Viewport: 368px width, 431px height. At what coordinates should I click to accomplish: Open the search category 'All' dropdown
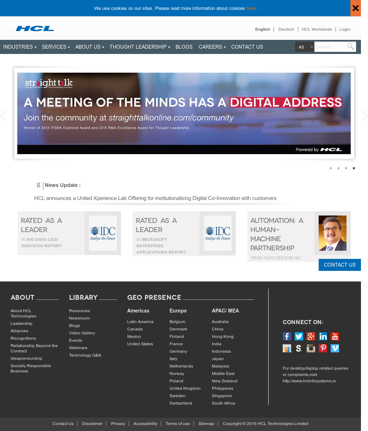tap(304, 47)
